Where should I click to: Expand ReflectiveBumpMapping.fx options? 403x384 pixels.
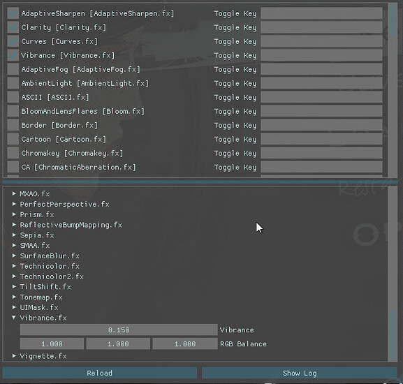pyautogui.click(x=14, y=225)
